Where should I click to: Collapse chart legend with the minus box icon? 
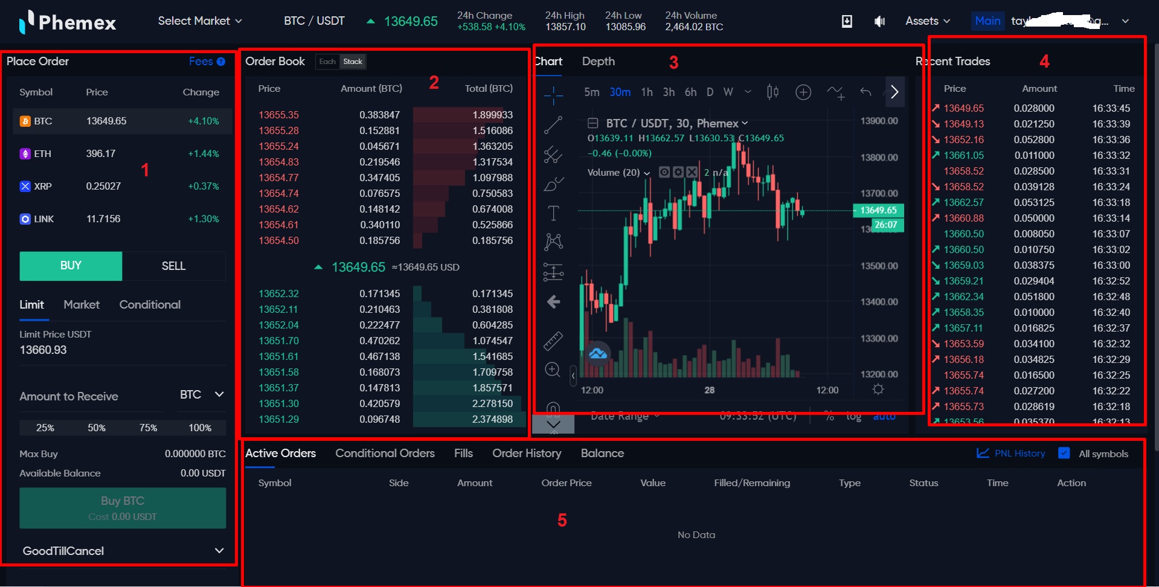[x=593, y=123]
